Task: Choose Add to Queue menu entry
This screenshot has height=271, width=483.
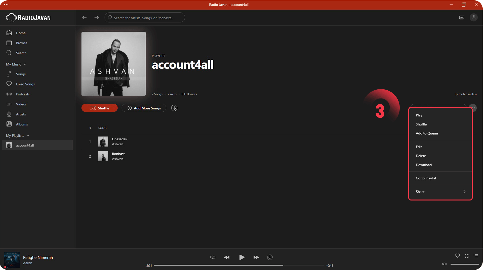Action: [x=440, y=133]
